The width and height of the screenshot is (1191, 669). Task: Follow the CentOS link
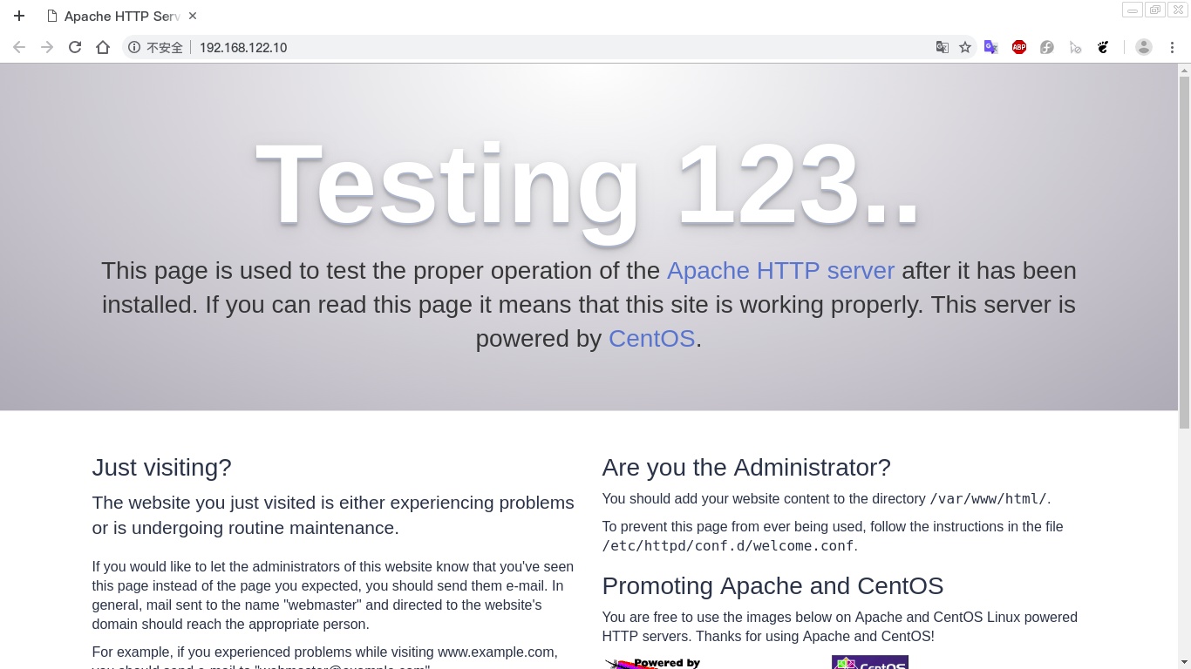(x=651, y=339)
